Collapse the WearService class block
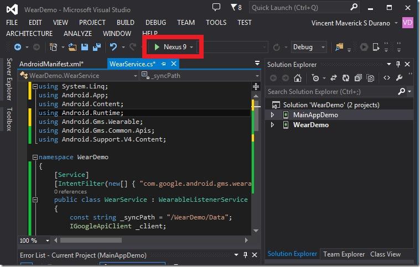420x267 pixels. click(x=35, y=200)
